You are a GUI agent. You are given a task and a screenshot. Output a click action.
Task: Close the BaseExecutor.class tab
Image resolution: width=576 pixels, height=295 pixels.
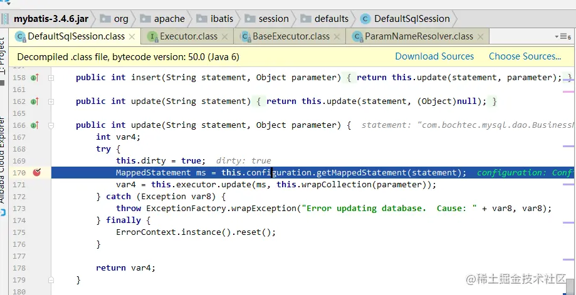337,37
